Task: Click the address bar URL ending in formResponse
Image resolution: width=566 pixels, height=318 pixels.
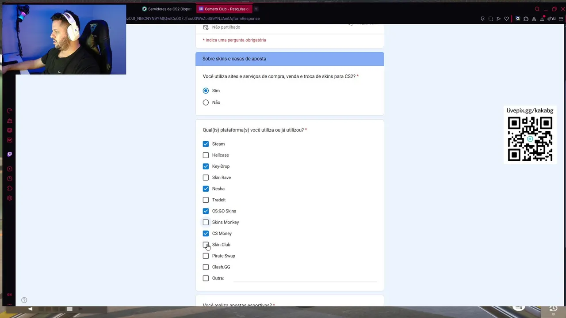Action: point(193,19)
